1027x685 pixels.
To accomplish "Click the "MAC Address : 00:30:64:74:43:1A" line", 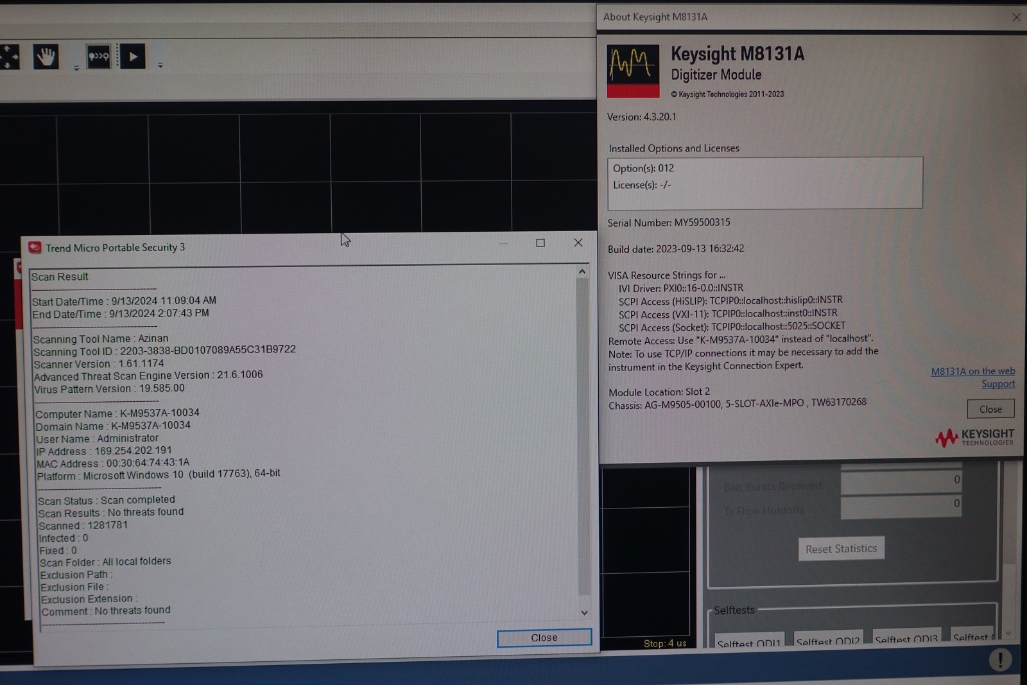I will (113, 463).
